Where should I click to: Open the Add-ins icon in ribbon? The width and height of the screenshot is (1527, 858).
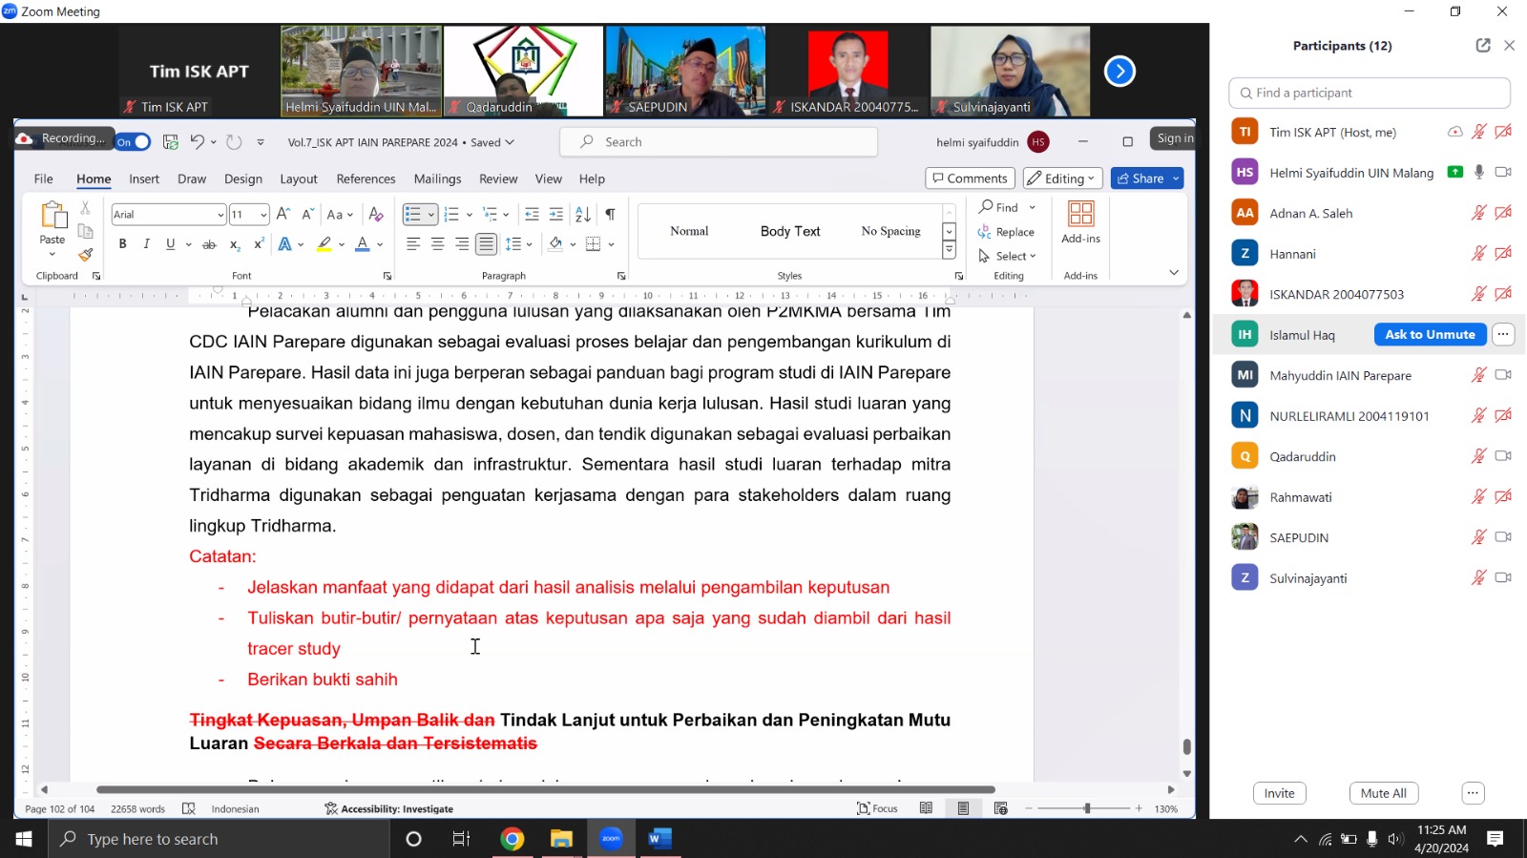(1080, 222)
